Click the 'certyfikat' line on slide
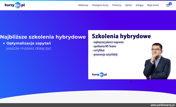The width and height of the screenshot is (176, 107). point(98,50)
